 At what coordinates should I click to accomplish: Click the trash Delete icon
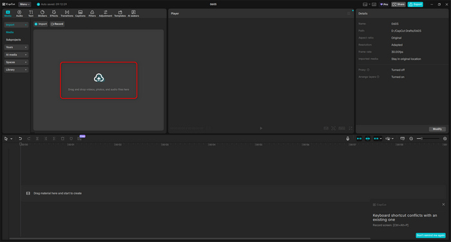coord(62,138)
